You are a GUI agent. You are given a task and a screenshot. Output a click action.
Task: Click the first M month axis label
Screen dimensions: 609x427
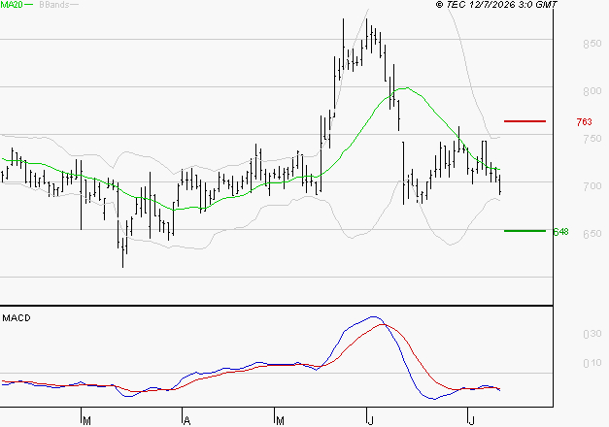click(x=87, y=421)
